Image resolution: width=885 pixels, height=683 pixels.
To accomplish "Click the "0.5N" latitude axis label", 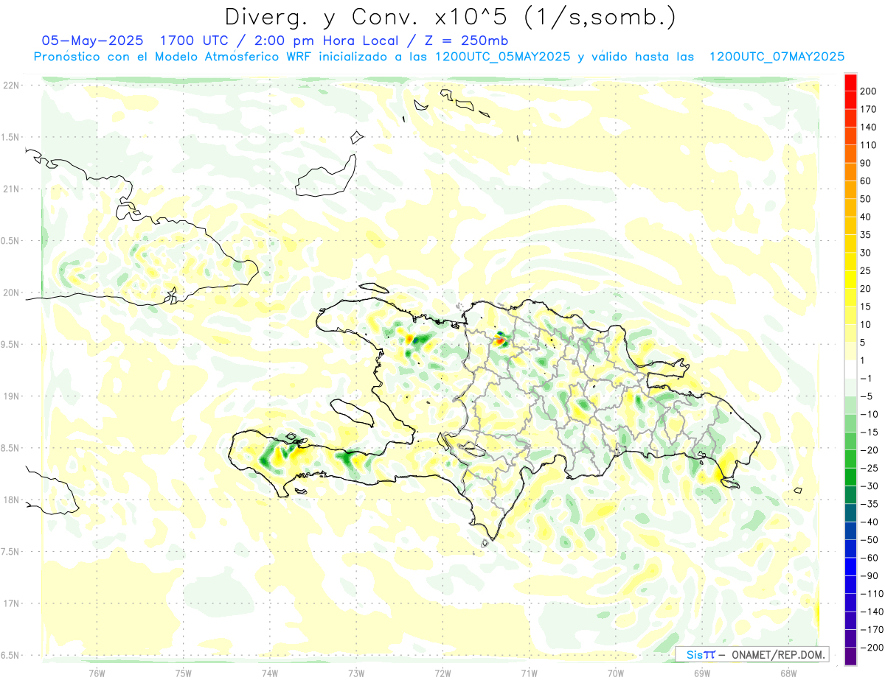I will [x=11, y=241].
